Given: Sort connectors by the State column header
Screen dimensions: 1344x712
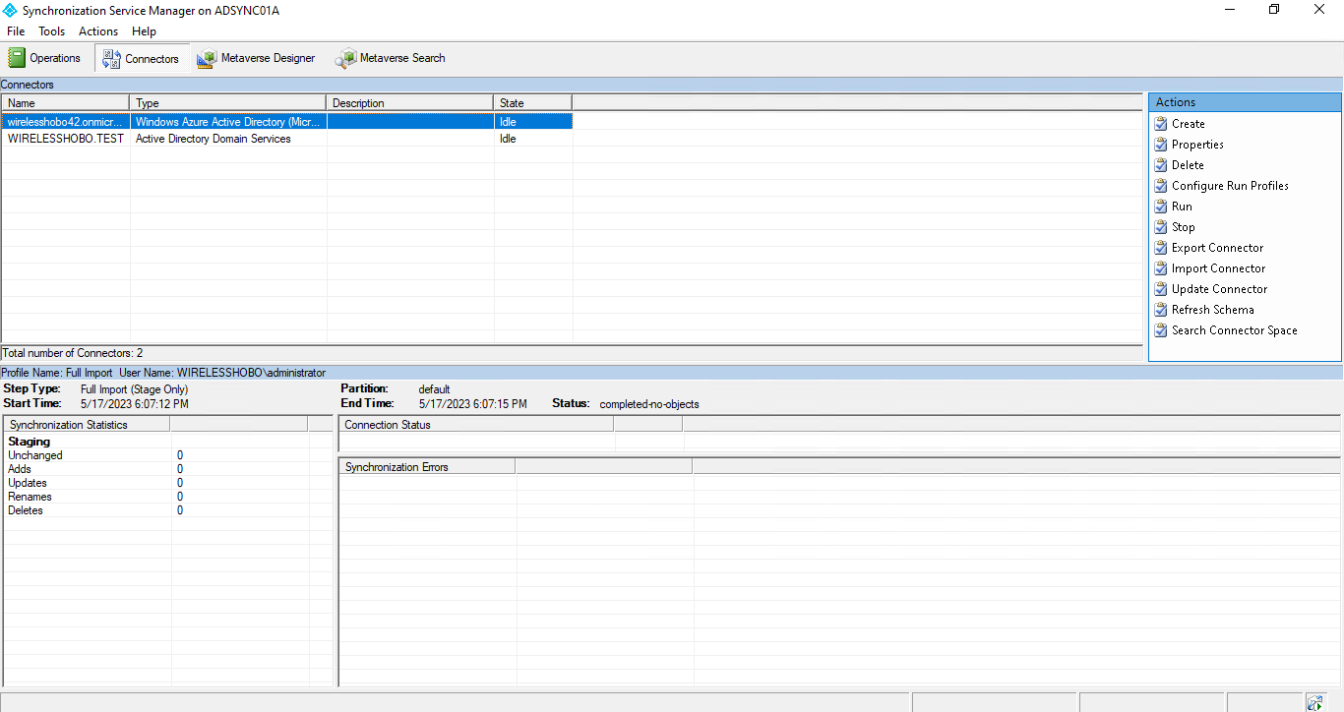Looking at the screenshot, I should 532,103.
